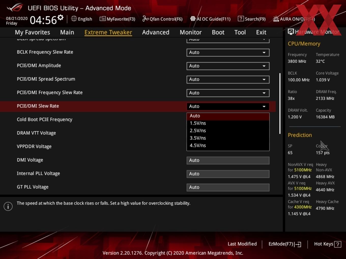Click the 08/21/2020 date text
The height and width of the screenshot is (259, 346).
click(x=17, y=19)
